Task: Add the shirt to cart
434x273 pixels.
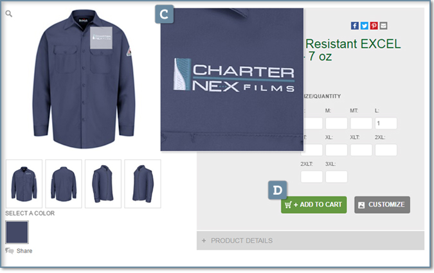Action: 314,205
